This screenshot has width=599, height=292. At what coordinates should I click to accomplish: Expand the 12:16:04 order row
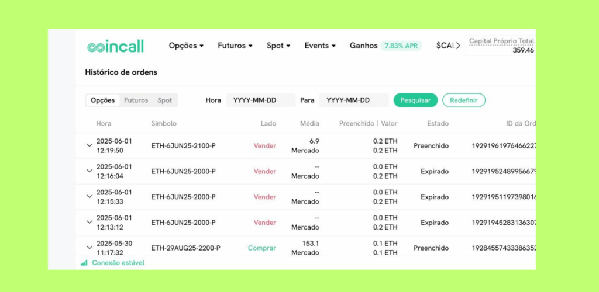[89, 171]
